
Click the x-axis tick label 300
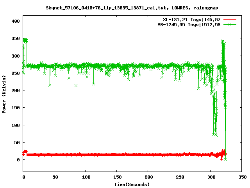211,177
